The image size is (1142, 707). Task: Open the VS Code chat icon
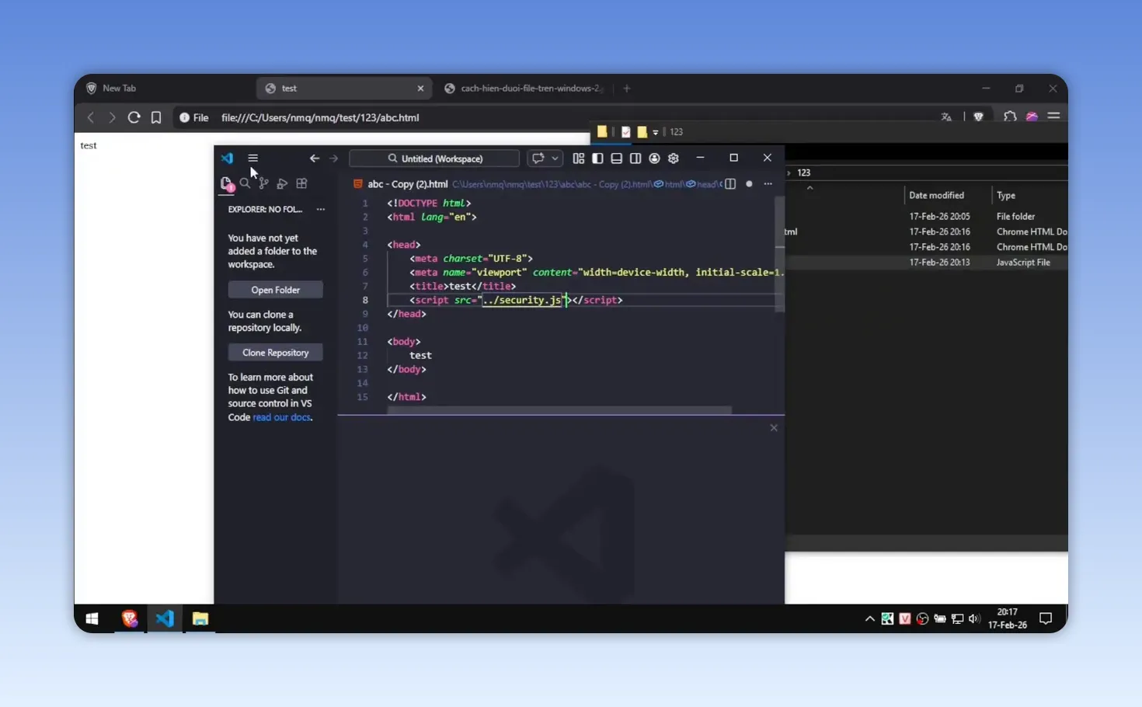pyautogui.click(x=538, y=158)
